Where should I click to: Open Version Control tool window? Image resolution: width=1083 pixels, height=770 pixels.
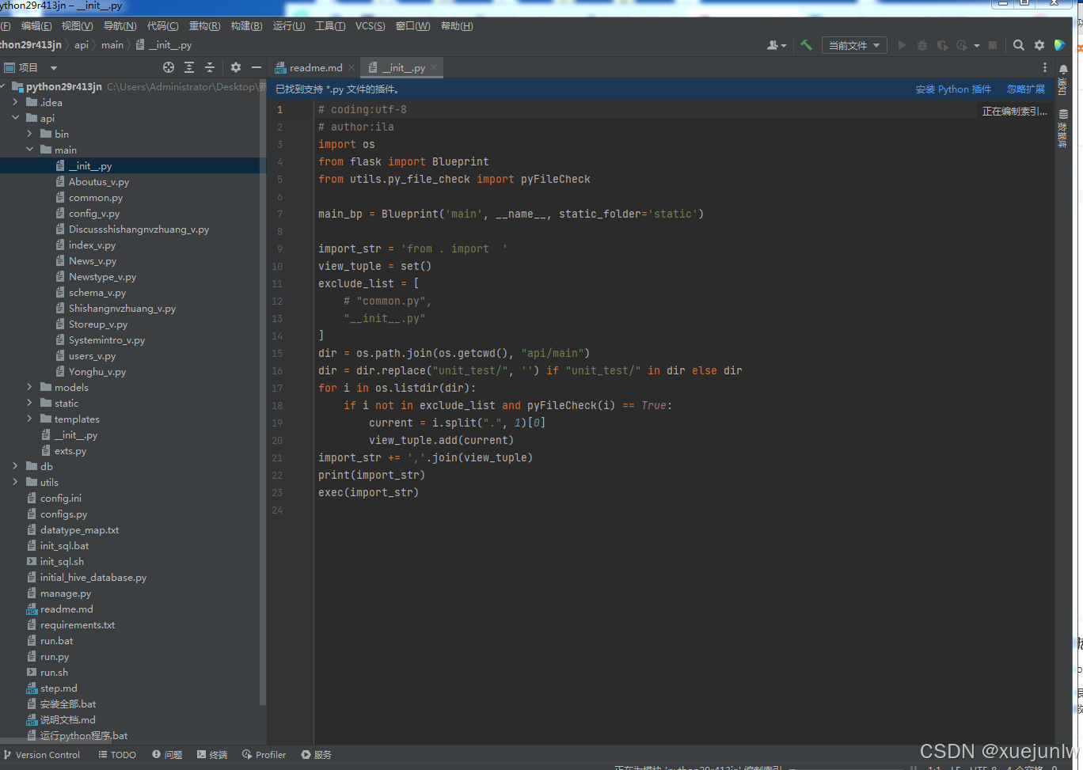click(x=42, y=755)
